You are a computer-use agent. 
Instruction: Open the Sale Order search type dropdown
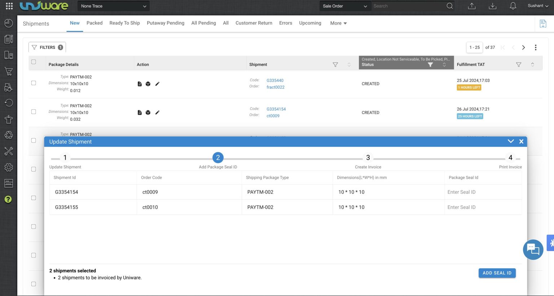coord(345,6)
